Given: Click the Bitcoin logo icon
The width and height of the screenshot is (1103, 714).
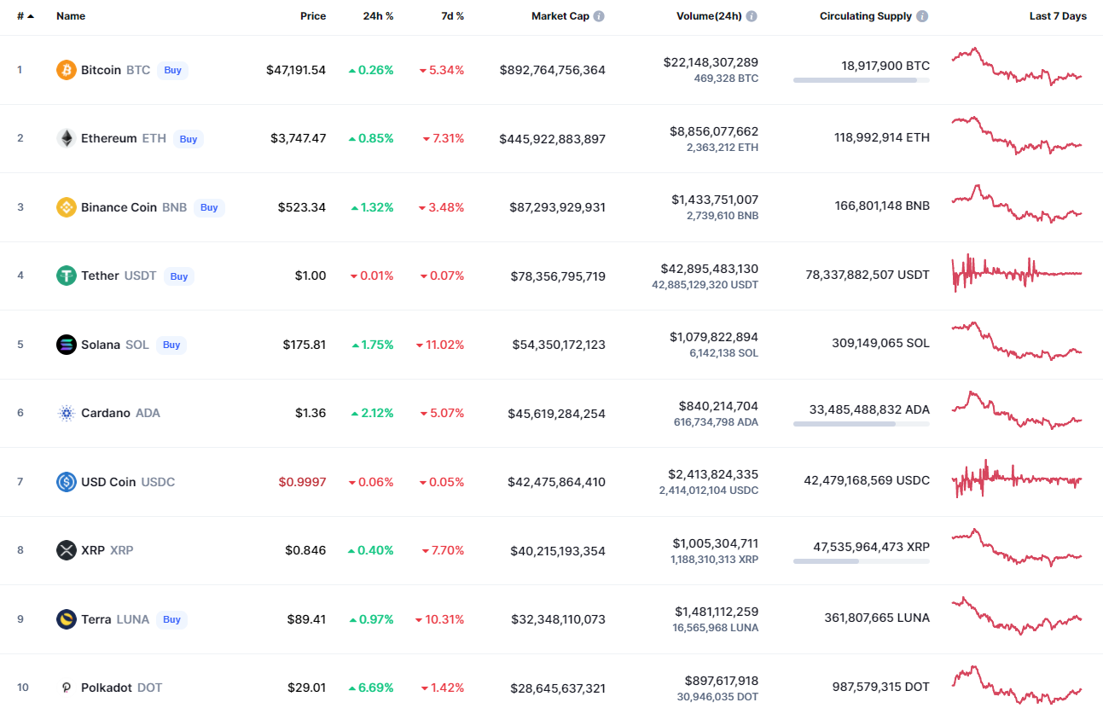Looking at the screenshot, I should 67,70.
